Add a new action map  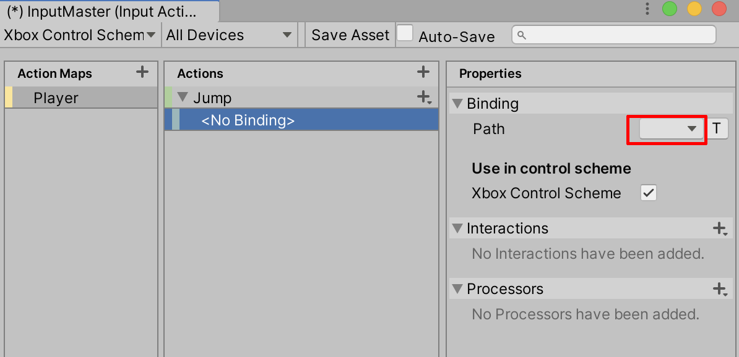[142, 72]
